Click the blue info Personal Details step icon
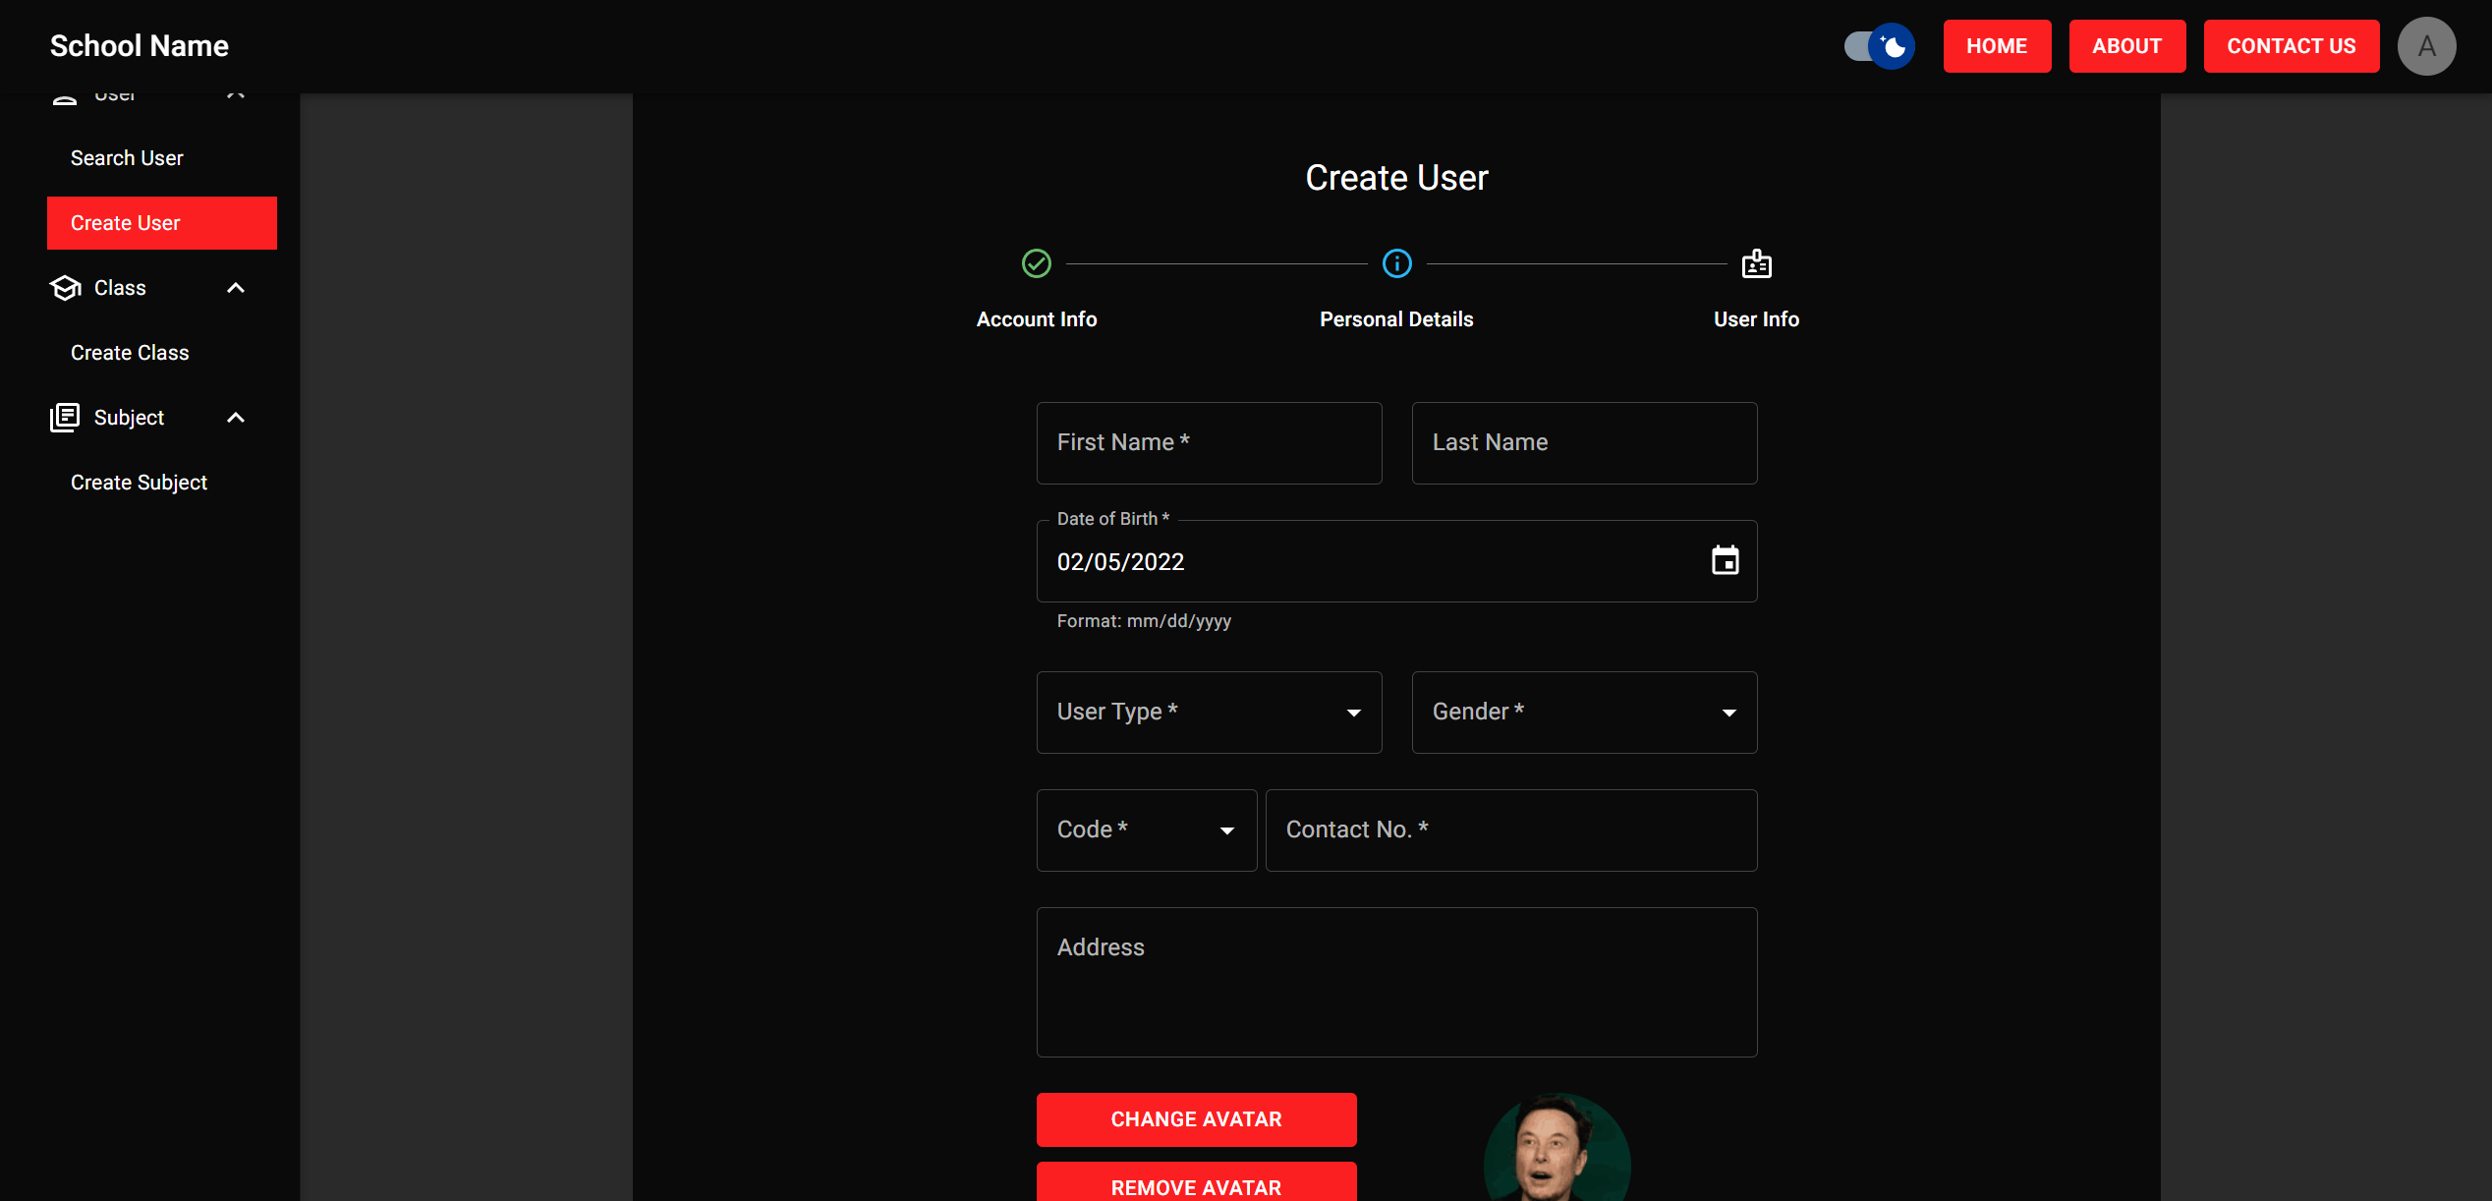Screen dimensions: 2492x1201 click(x=1396, y=263)
